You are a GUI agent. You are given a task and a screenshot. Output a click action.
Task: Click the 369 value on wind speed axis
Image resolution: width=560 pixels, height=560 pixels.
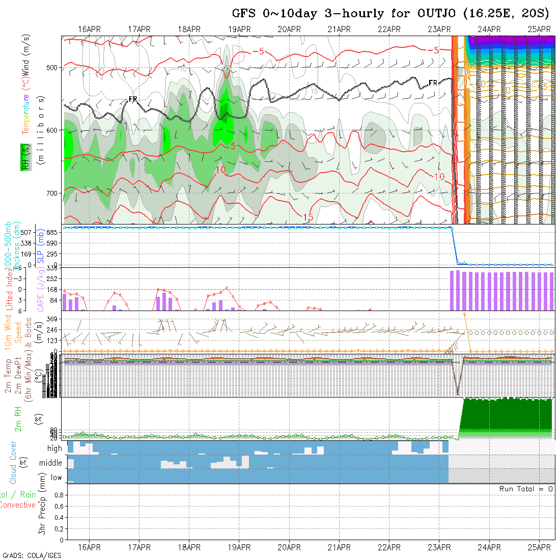[52, 319]
